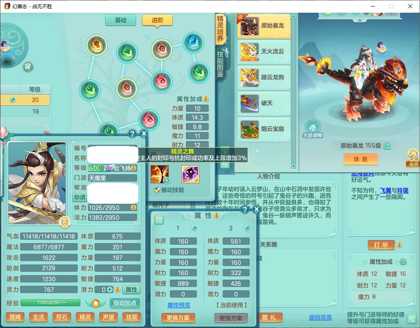The width and height of the screenshot is (420, 328).
Task: Click the 属性加成 info coin icon
Action: pos(206,99)
